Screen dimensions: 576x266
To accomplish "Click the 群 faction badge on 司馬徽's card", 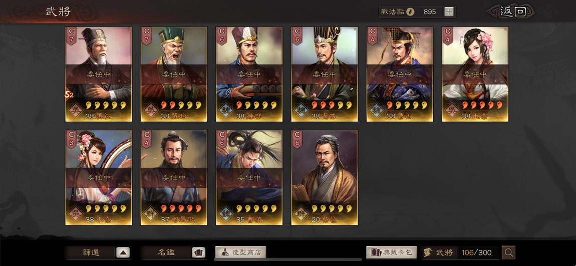I will coord(150,213).
